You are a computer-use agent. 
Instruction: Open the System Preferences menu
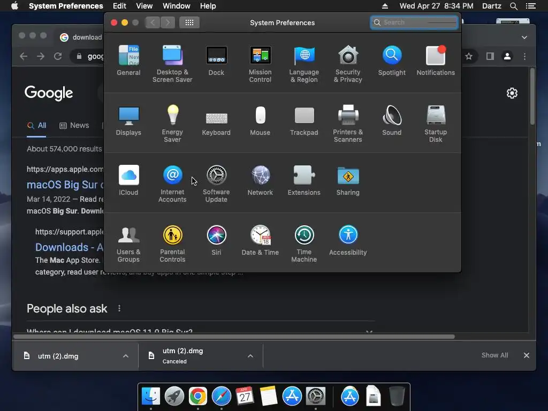coord(66,6)
